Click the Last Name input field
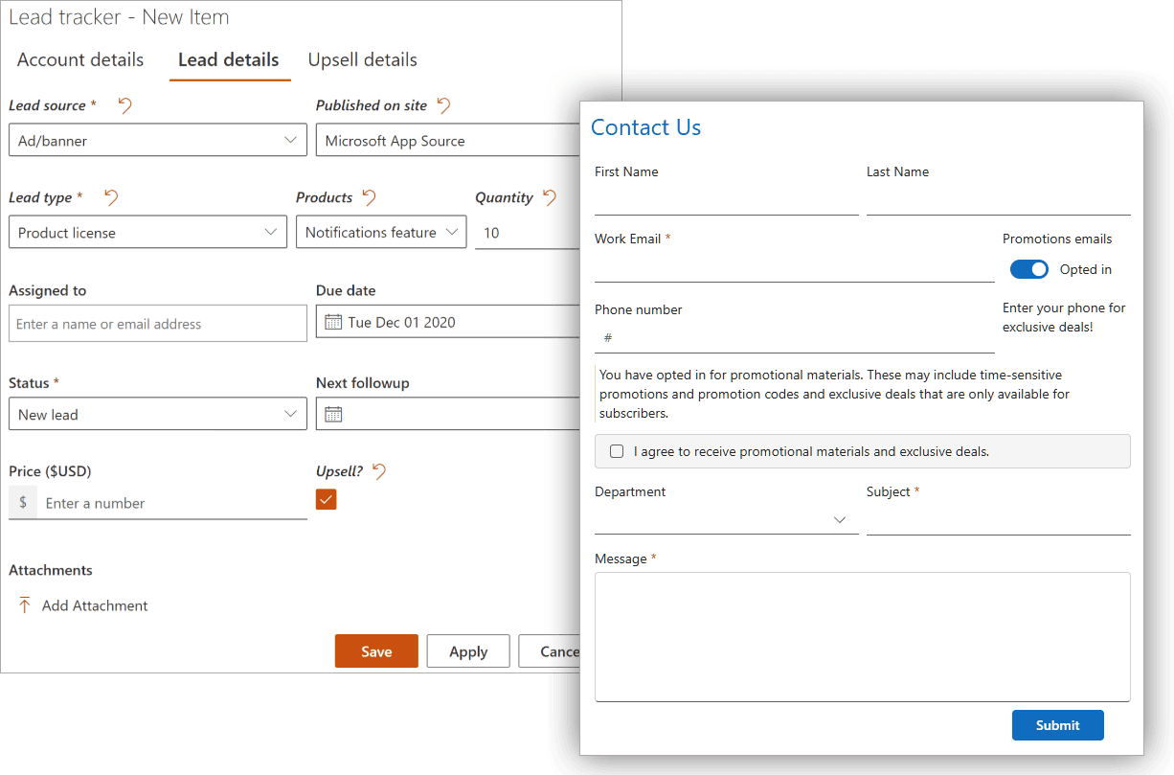 pos(999,201)
